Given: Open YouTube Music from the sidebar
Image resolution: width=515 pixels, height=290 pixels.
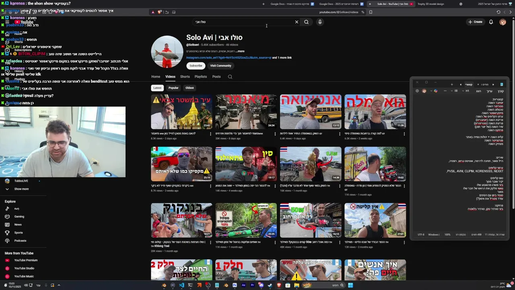Looking at the screenshot, I should coord(24,276).
